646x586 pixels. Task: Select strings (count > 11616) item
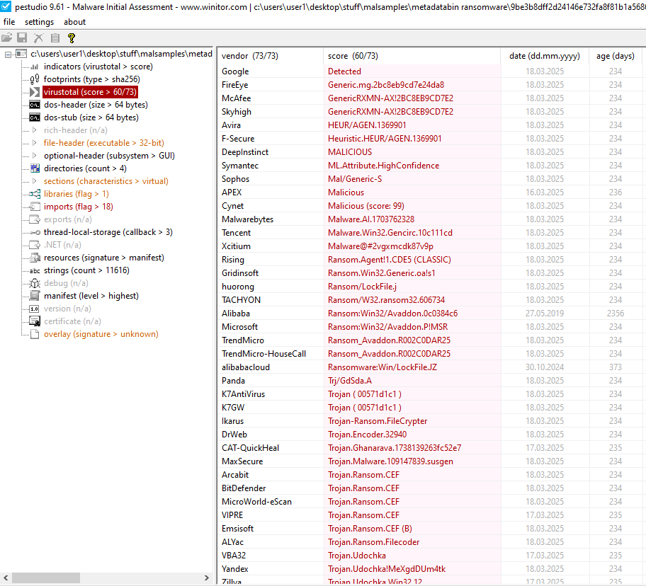[86, 270]
